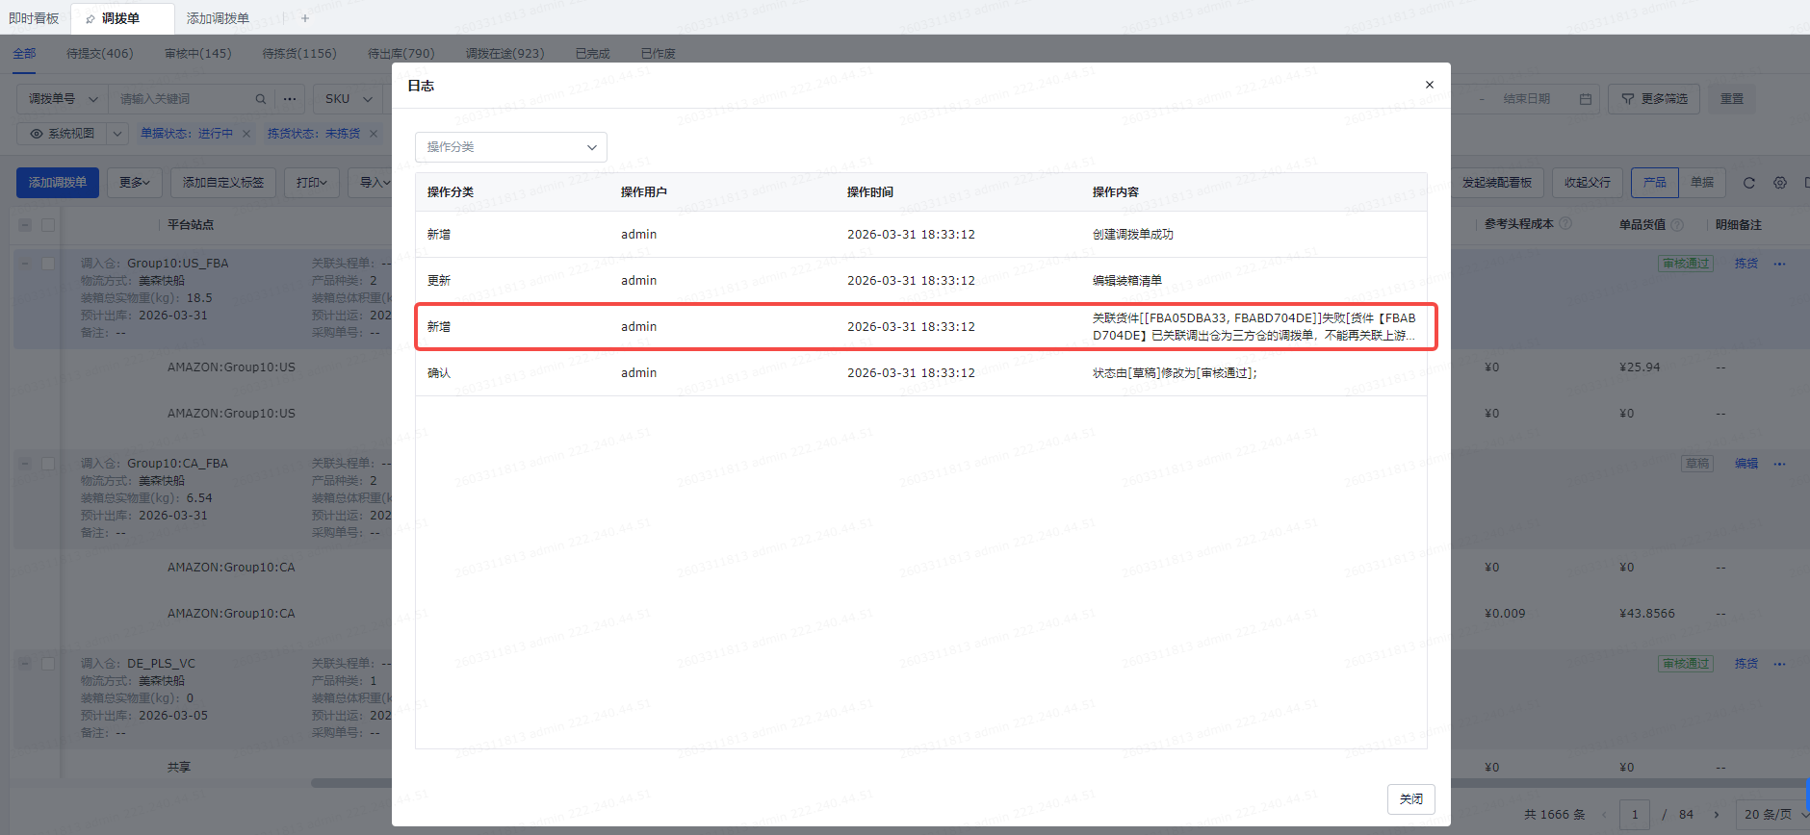Collapse the Group10:US_FBA row
The image size is (1810, 835).
click(x=25, y=264)
